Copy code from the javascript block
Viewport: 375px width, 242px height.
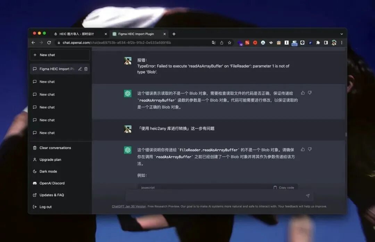[284, 188]
